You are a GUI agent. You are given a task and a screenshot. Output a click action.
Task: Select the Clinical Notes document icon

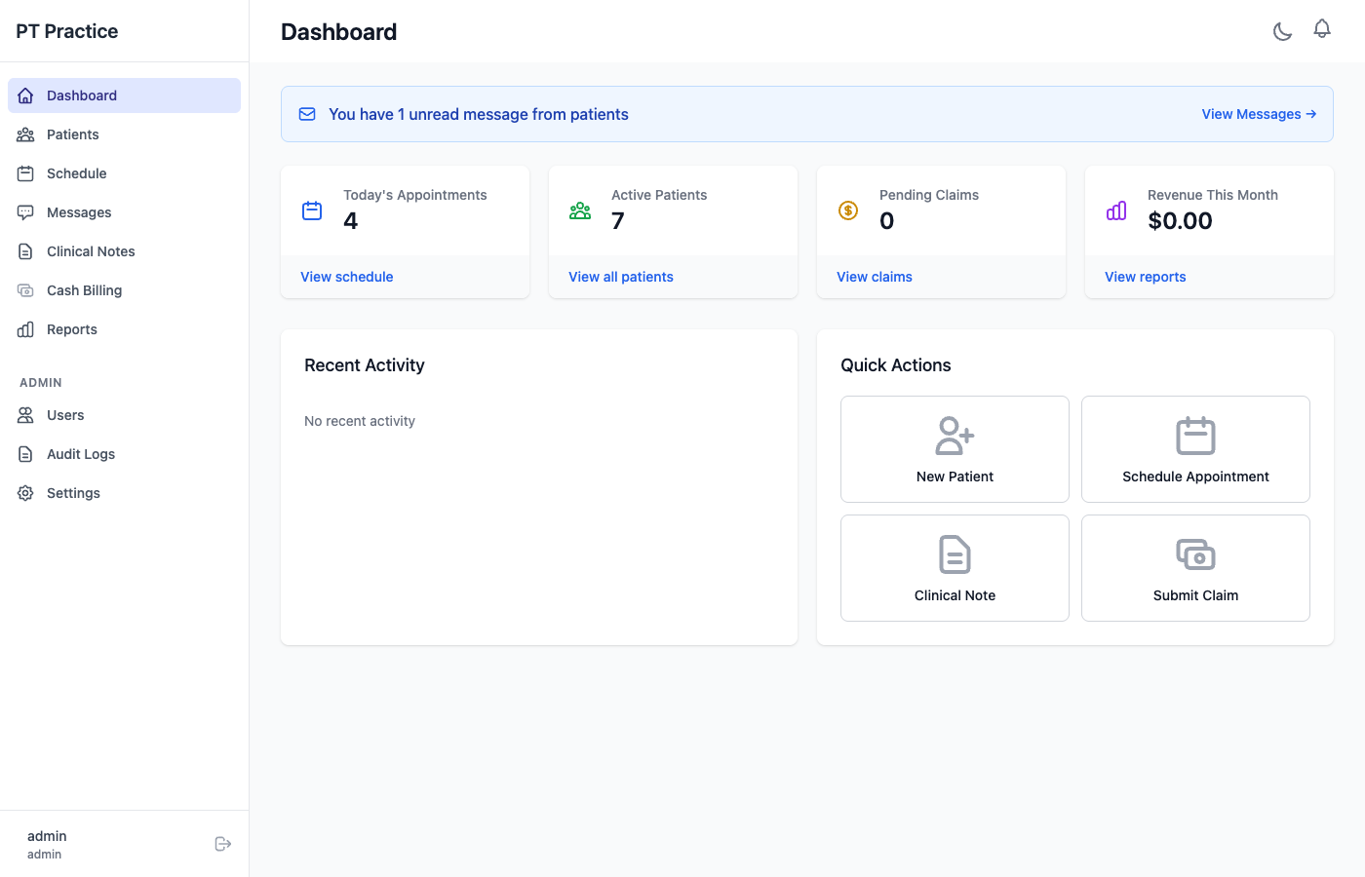pyautogui.click(x=25, y=251)
